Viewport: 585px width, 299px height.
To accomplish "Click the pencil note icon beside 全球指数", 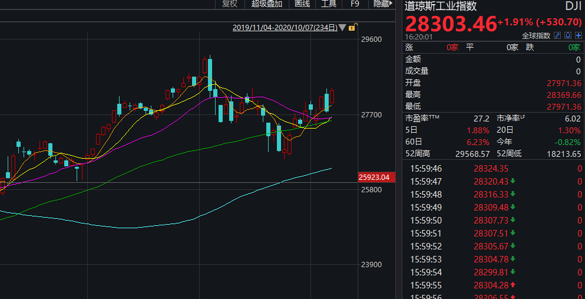I will pos(557,36).
